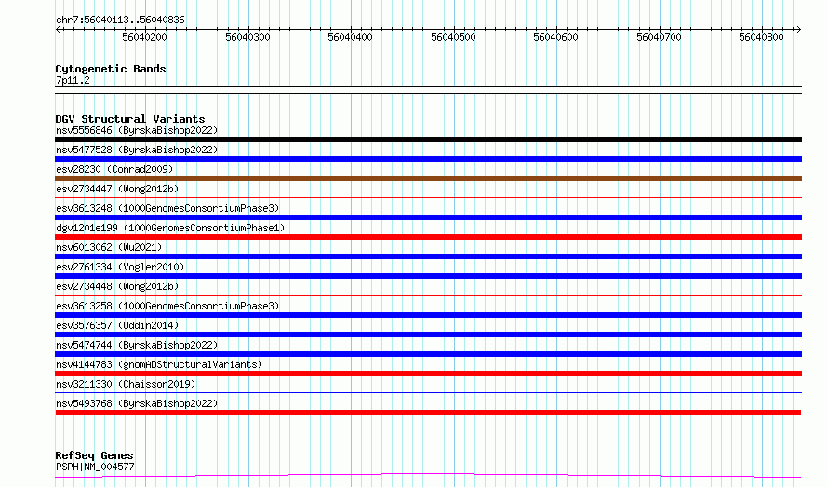Click the brown bar of esv28230
The width and height of the screenshot is (828, 487).
pyautogui.click(x=428, y=178)
